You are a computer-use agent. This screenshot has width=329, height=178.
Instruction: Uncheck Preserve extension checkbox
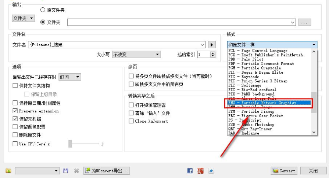(x=15, y=111)
